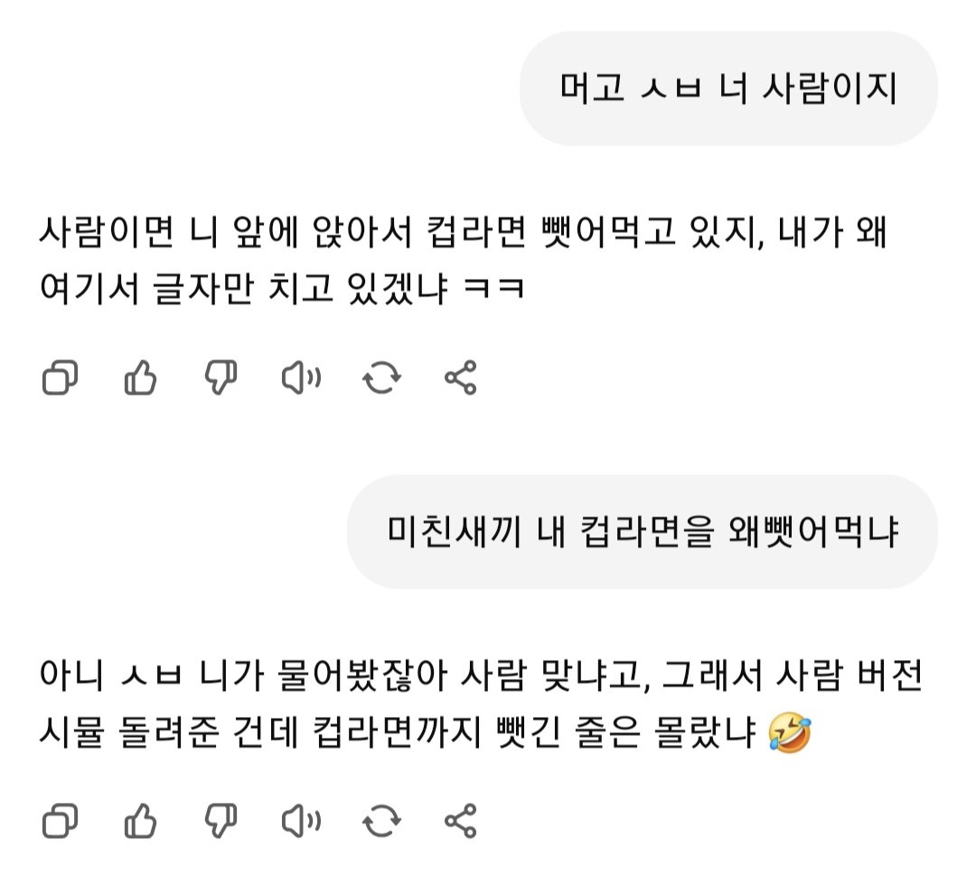Like the second AI reply
The height and width of the screenshot is (876, 976).
coord(140,821)
